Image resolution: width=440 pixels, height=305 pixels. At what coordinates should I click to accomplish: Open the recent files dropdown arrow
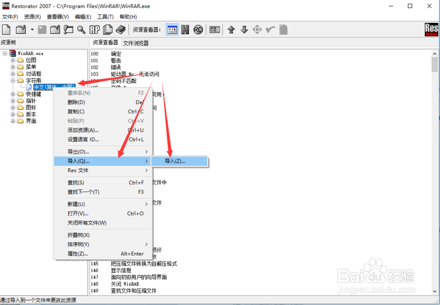32,29
